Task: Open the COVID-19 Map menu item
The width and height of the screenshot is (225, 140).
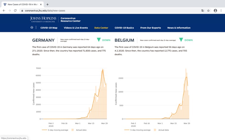Action: pyautogui.click(x=49, y=28)
